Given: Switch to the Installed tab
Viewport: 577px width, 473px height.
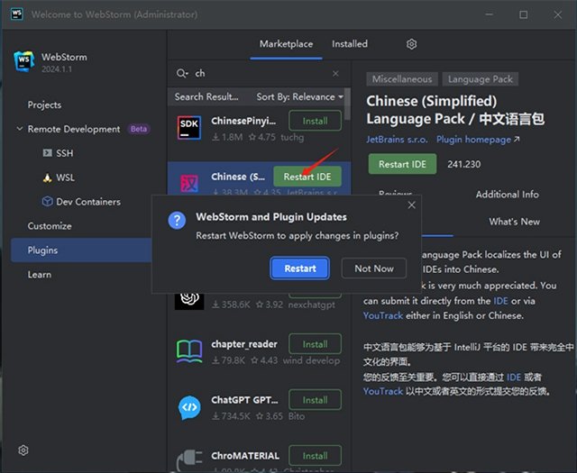Looking at the screenshot, I should coord(350,44).
